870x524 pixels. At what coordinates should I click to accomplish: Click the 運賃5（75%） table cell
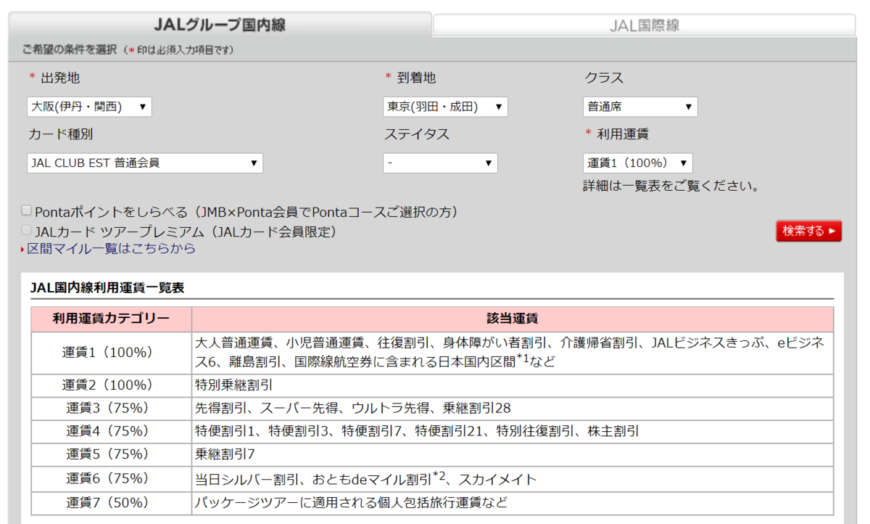112,454
